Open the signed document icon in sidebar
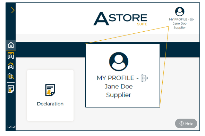The image size is (205, 136). 11,89
